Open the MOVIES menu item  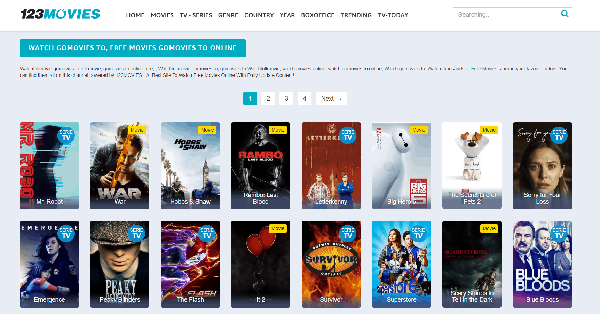162,15
